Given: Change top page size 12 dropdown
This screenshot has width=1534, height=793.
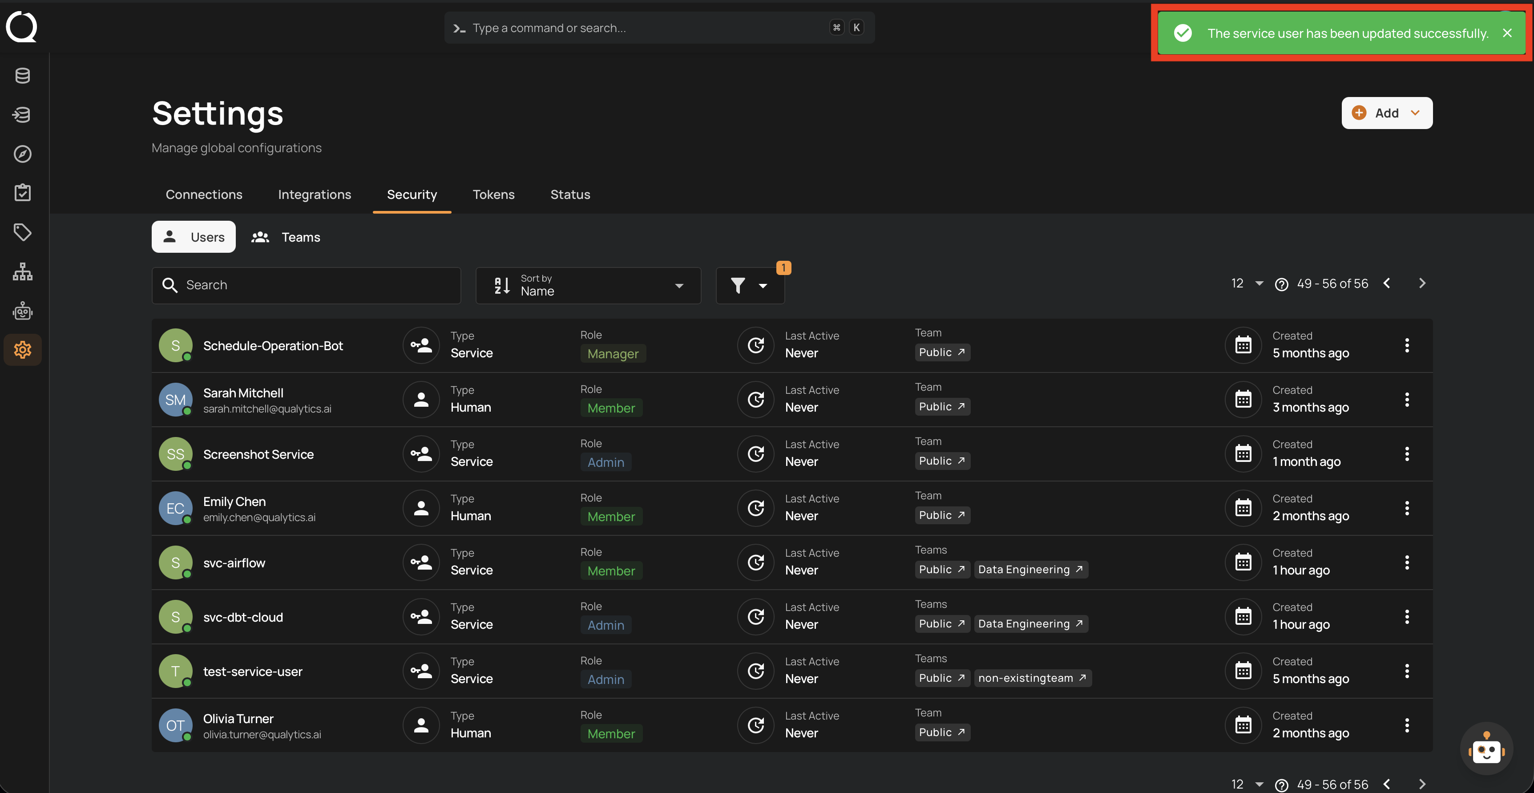Looking at the screenshot, I should click(1247, 283).
